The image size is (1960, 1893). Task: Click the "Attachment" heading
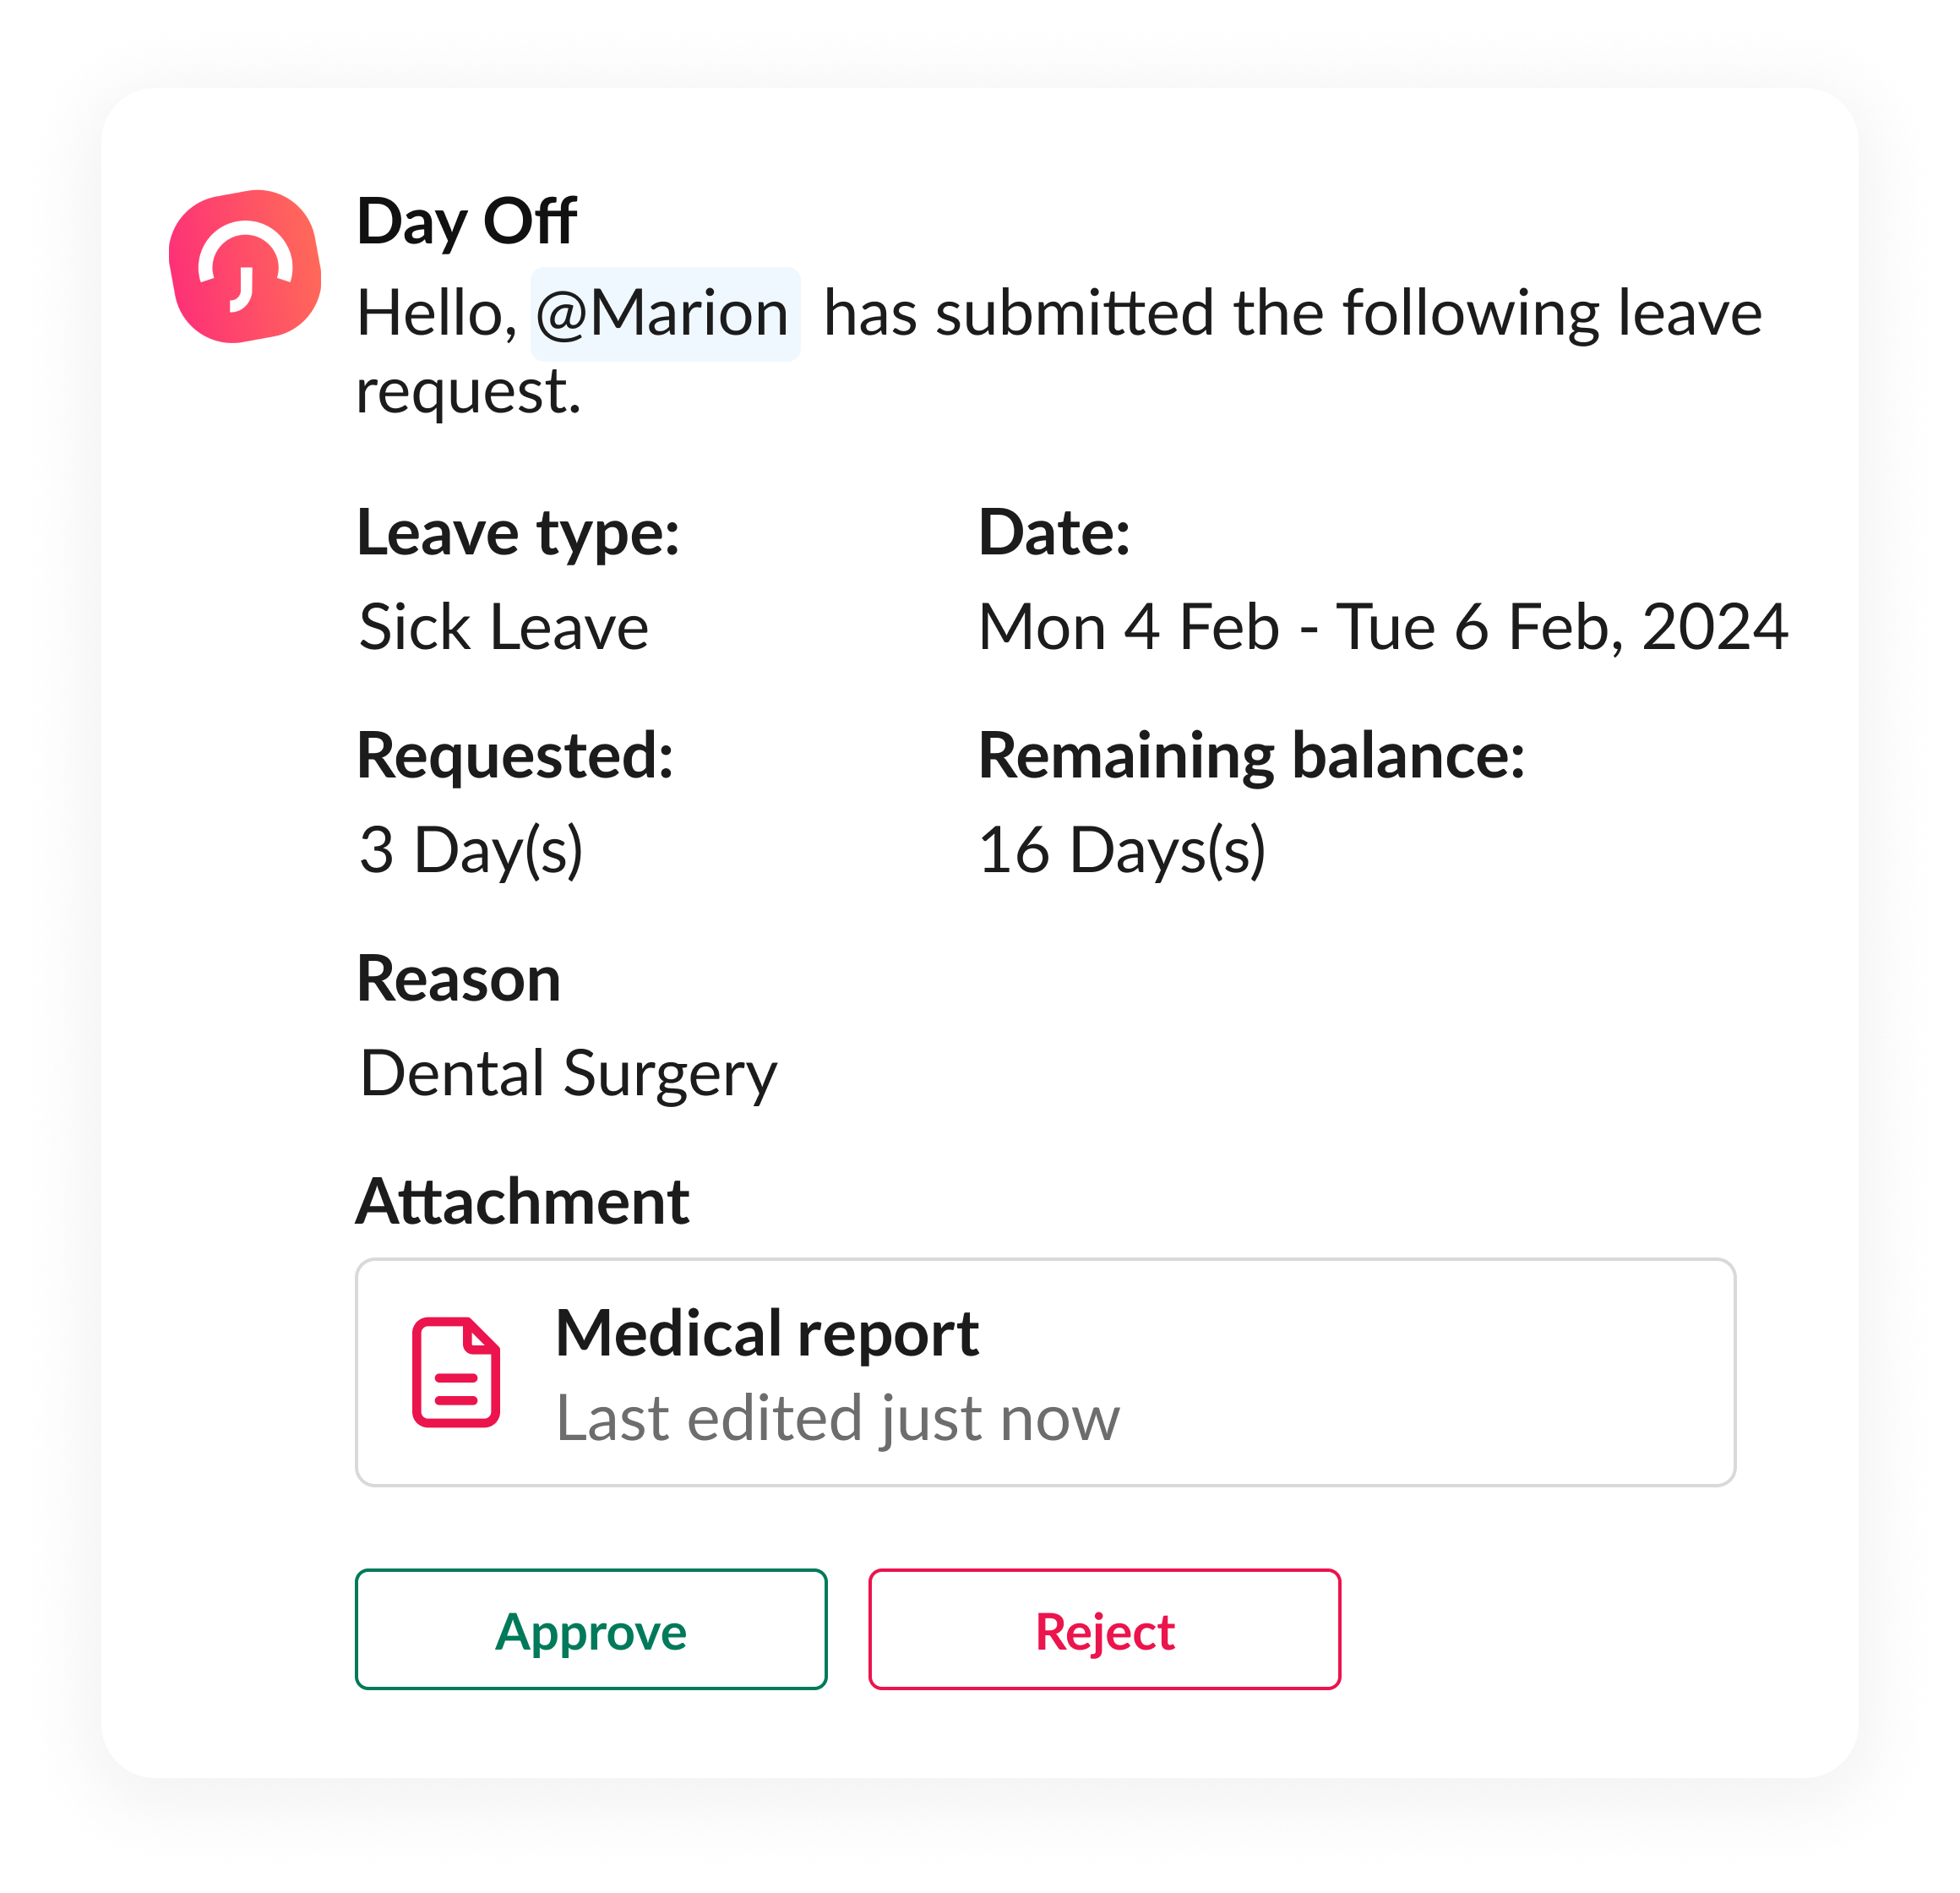coord(522,1201)
